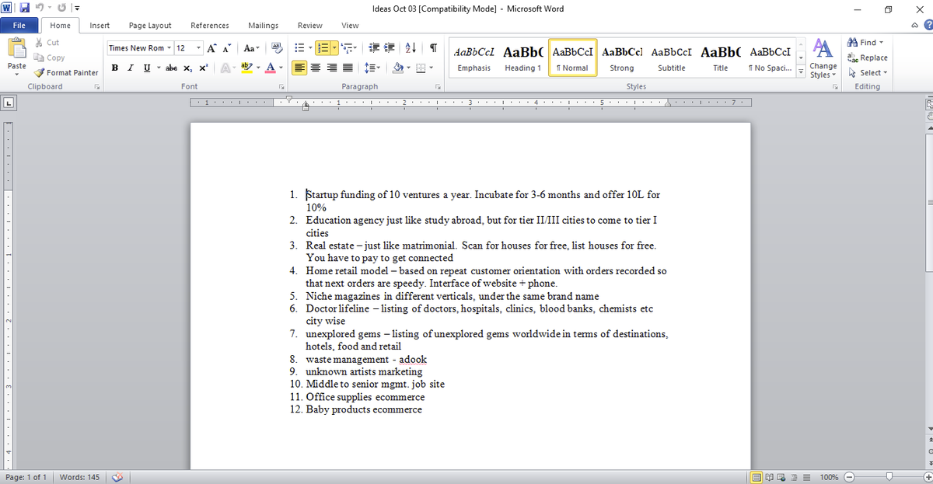The image size is (933, 484).
Task: Open the font size dropdown showing 12
Action: pos(198,47)
